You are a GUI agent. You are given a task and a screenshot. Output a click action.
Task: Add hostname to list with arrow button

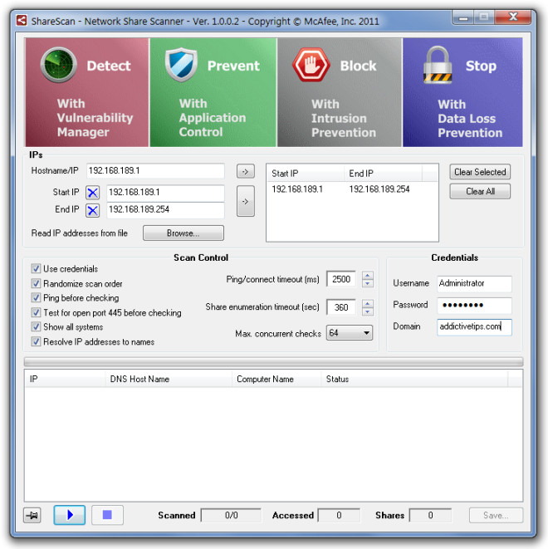(x=245, y=172)
